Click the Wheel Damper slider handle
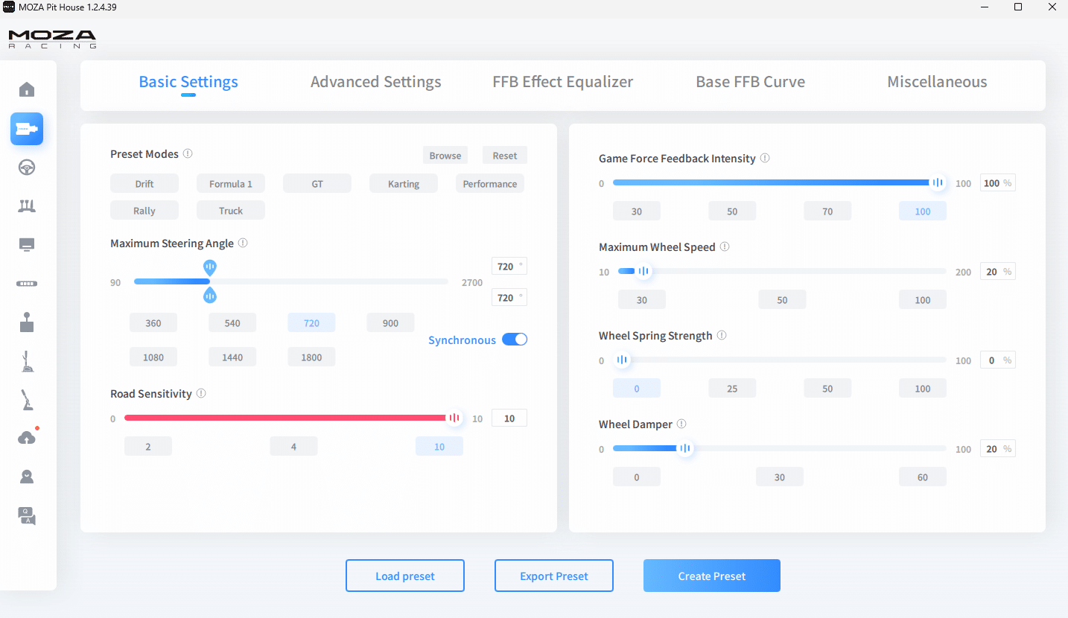Screen dimensions: 1068x618 (685, 449)
